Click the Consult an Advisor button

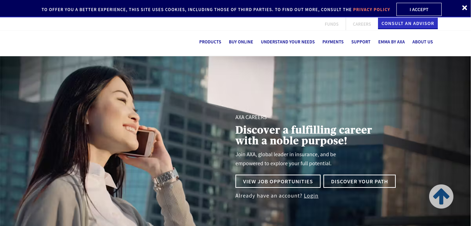pos(408,23)
